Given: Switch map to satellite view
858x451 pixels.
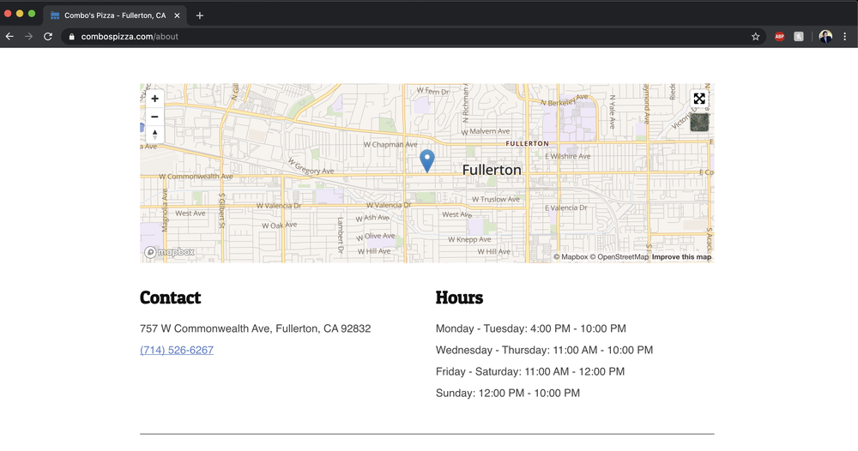Looking at the screenshot, I should [699, 123].
